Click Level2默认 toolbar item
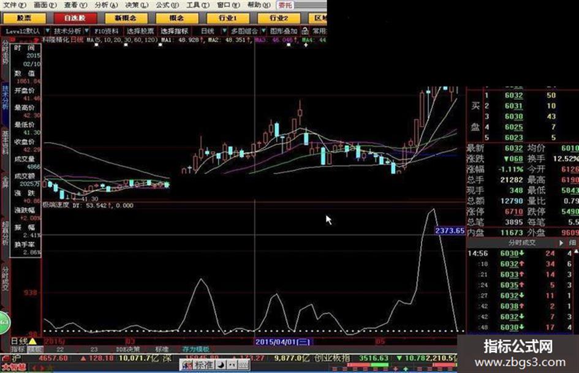Viewport: 579px width, 373px height. click(x=23, y=31)
